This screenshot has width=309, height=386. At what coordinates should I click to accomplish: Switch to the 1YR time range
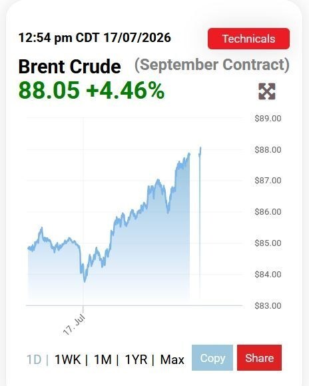(x=136, y=359)
